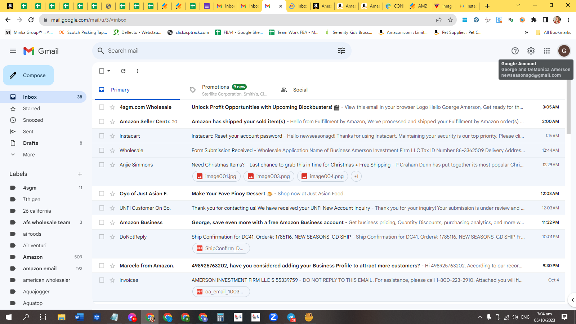Open a new Chrome tab

[x=487, y=6]
